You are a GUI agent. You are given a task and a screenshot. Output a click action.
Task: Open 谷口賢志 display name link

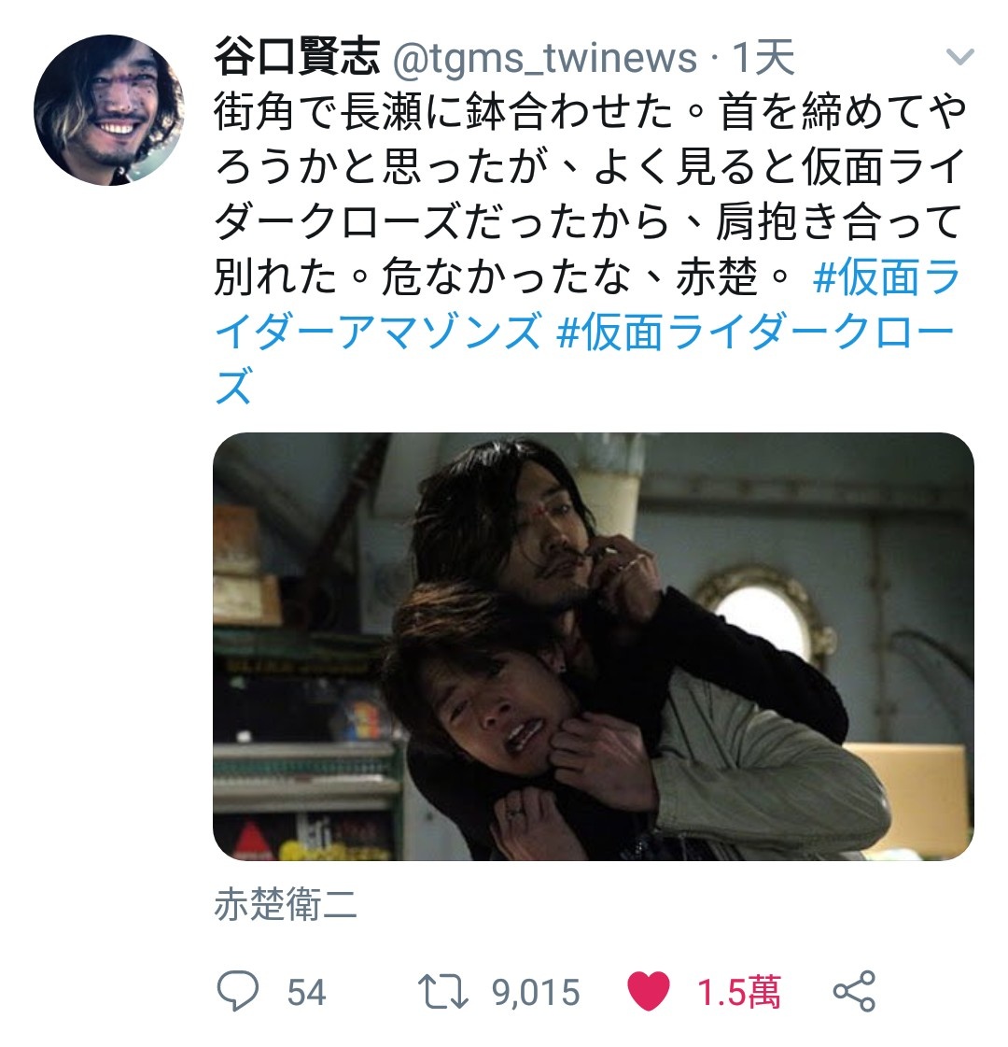pos(297,57)
